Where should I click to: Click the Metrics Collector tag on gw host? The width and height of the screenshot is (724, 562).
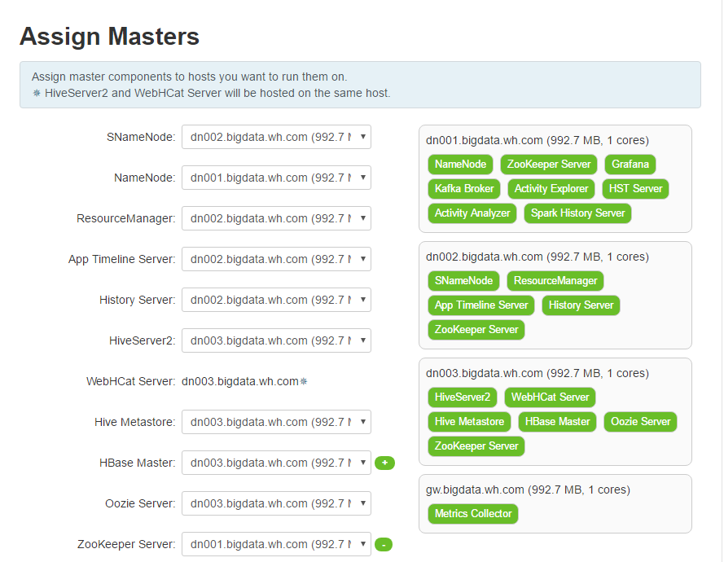[473, 514]
